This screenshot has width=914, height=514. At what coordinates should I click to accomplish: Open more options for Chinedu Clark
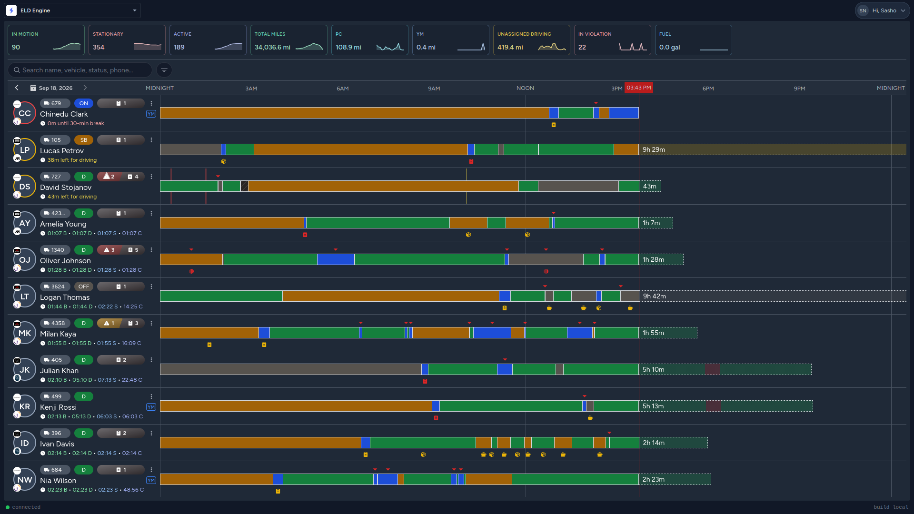(151, 103)
